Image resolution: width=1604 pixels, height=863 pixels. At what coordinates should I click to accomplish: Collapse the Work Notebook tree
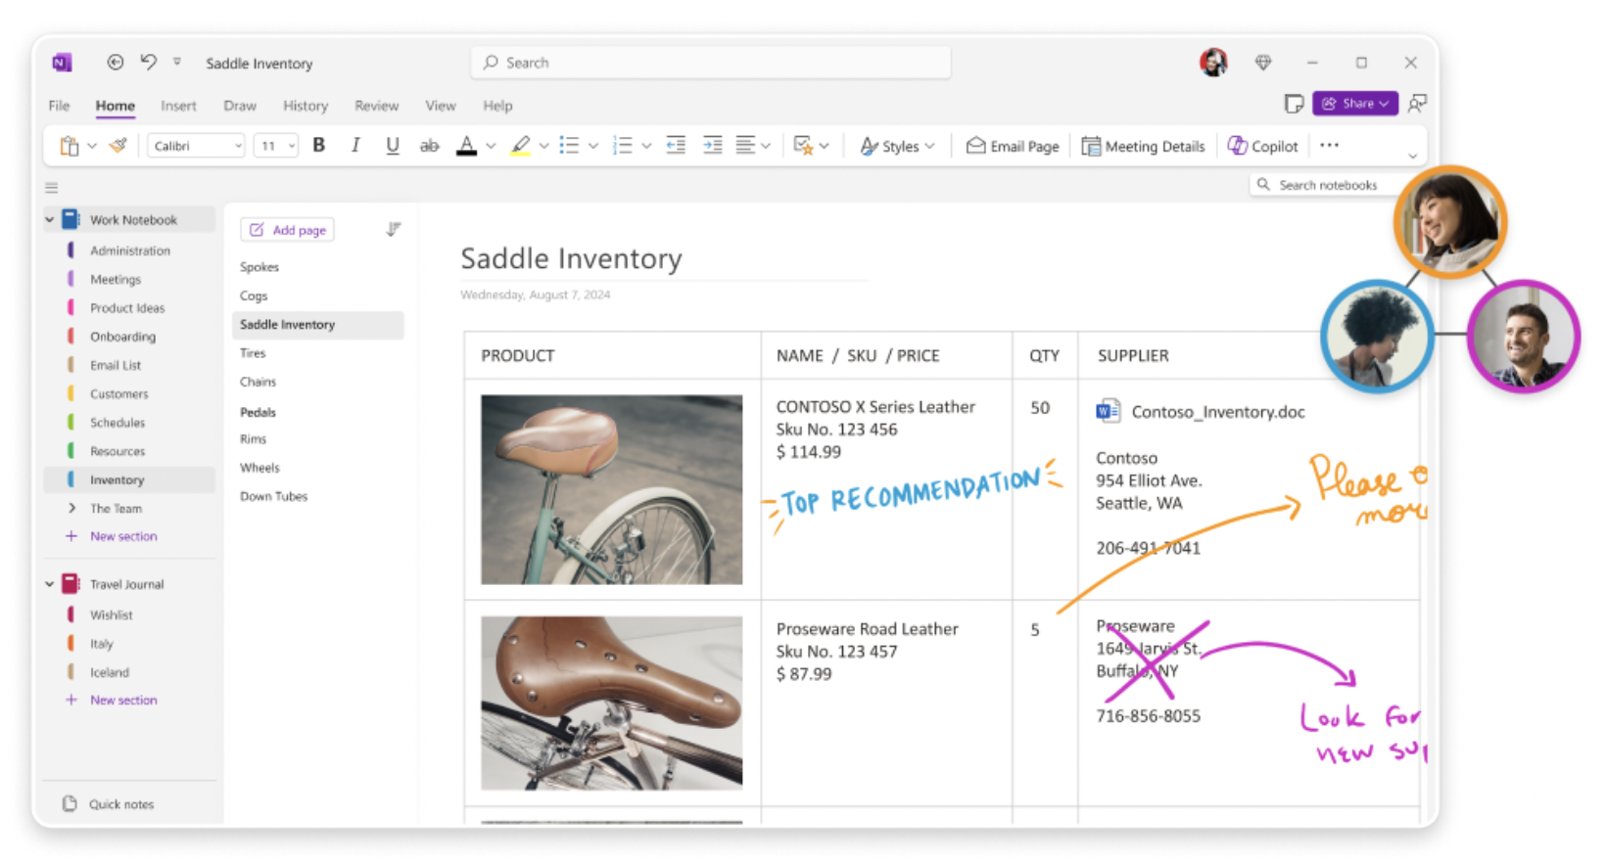pyautogui.click(x=50, y=220)
